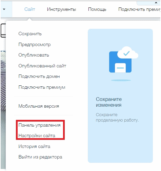161x171 pixels.
Task: Open Настройки сайта
Action: 37,135
